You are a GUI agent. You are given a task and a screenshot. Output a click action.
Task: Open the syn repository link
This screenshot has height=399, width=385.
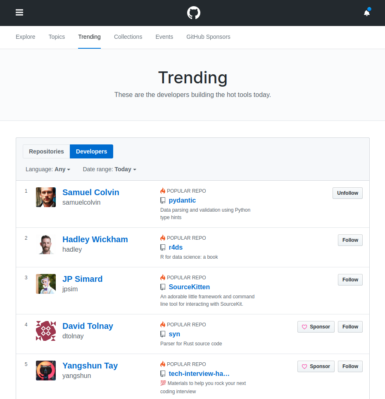point(174,334)
